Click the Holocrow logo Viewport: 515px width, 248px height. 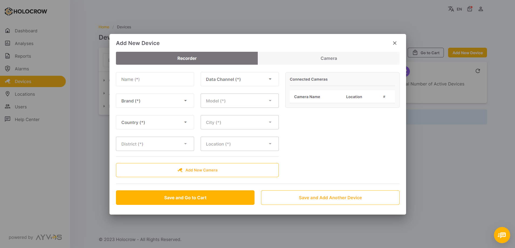[26, 11]
